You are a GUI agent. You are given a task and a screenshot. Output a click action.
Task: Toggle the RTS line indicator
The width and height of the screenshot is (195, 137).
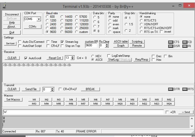[185, 89]
